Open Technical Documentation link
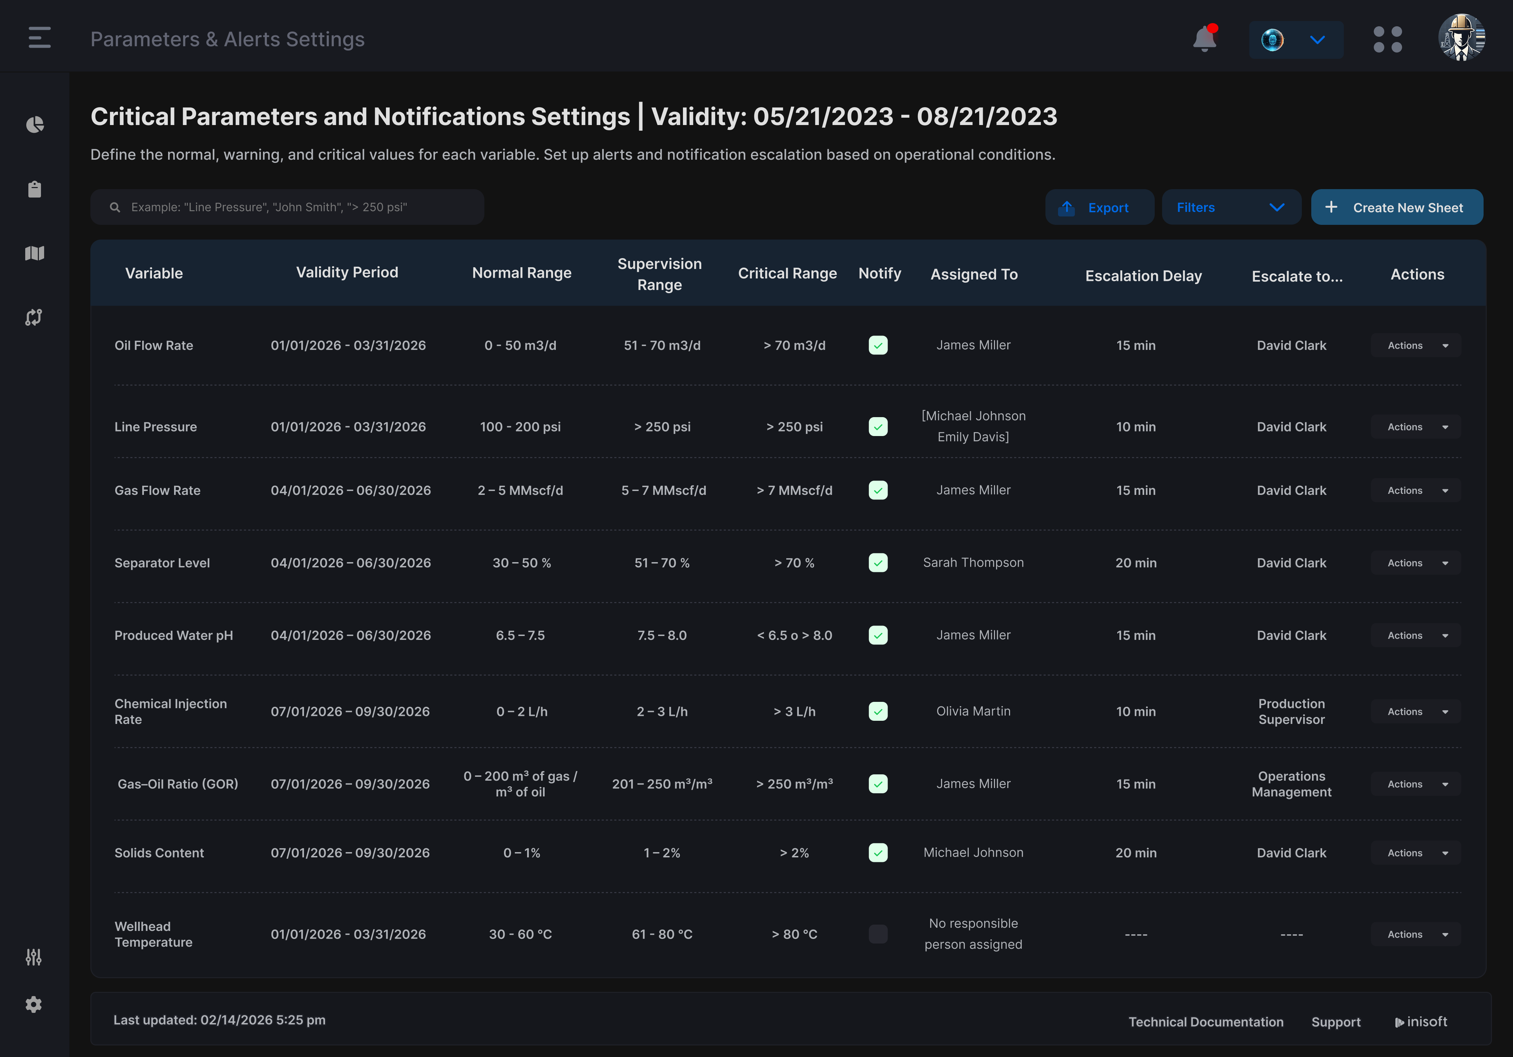The height and width of the screenshot is (1057, 1513). tap(1206, 1021)
